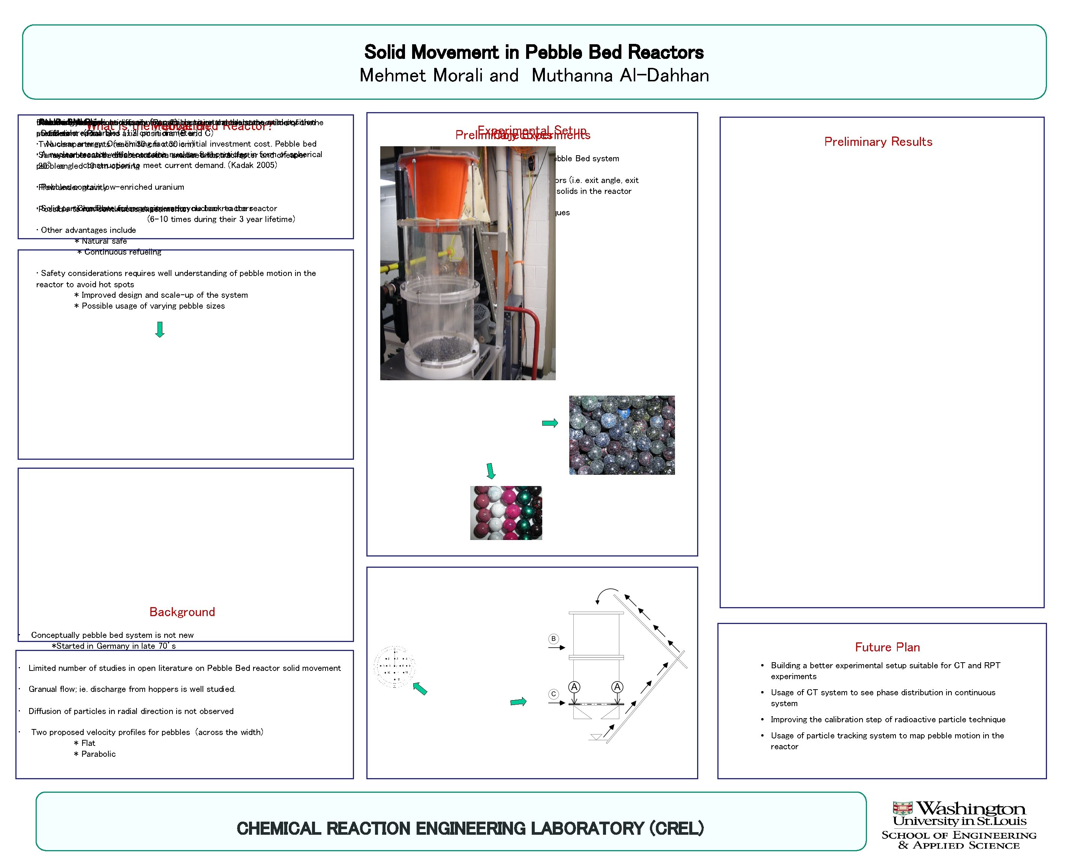
Task: Click '* Improved design and scale-up of the system'
Action: 161,295
